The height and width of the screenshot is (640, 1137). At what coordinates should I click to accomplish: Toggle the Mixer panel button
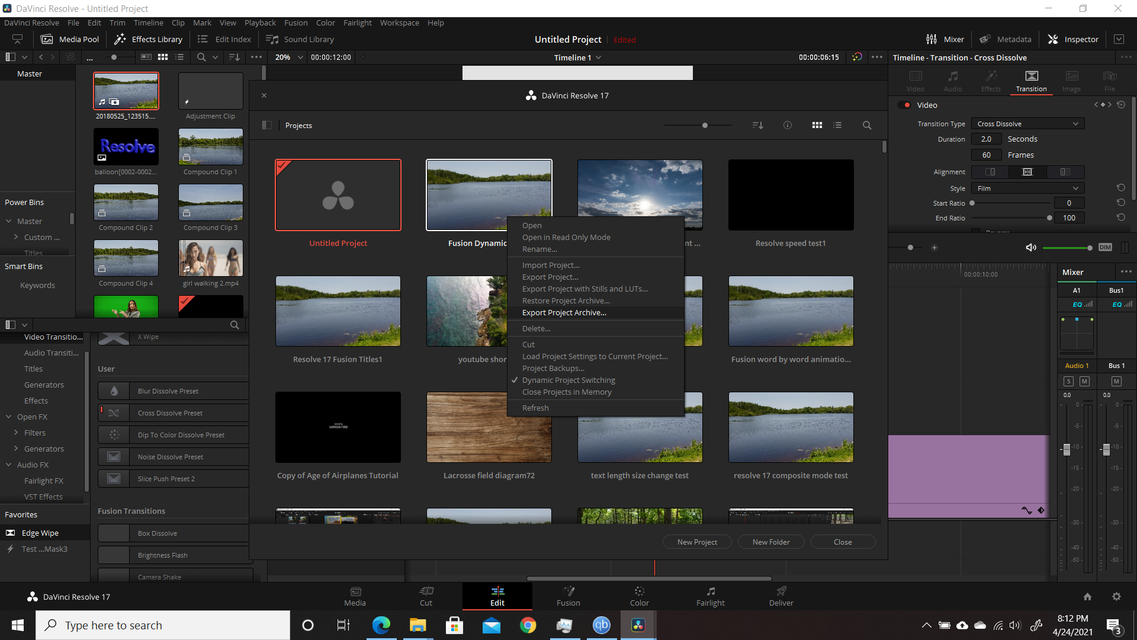click(x=945, y=39)
